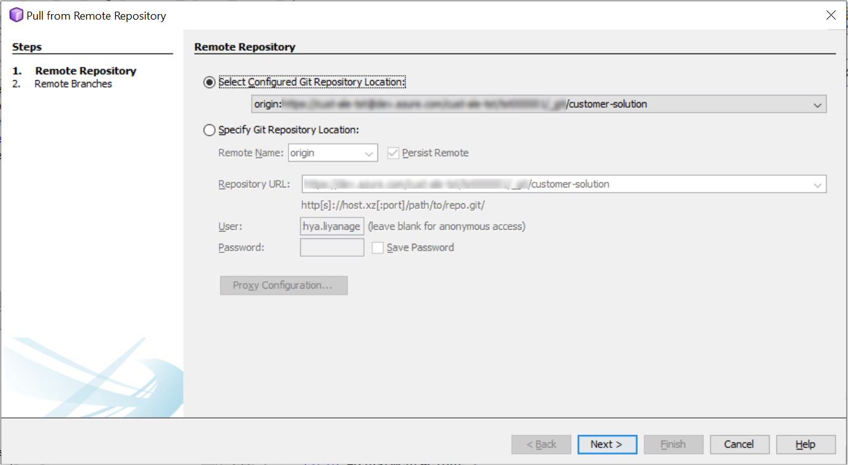The width and height of the screenshot is (848, 465).
Task: Click the NetBeans cube icon in title bar
Action: [16, 15]
